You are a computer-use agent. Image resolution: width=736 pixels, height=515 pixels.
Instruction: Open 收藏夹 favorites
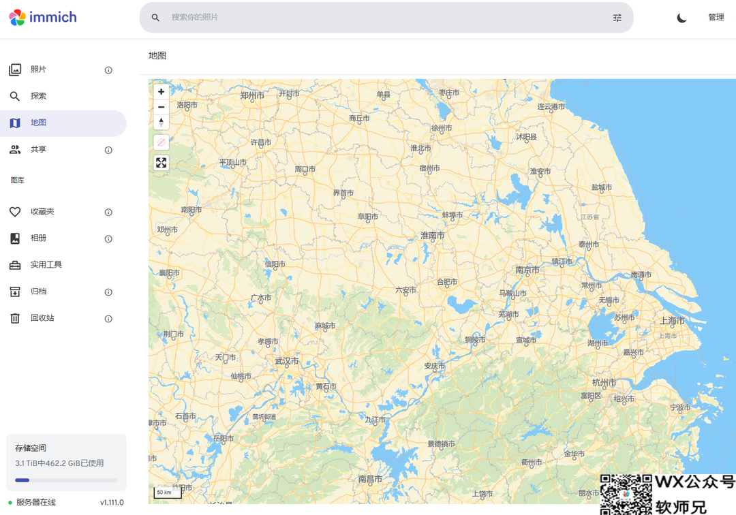tap(42, 212)
